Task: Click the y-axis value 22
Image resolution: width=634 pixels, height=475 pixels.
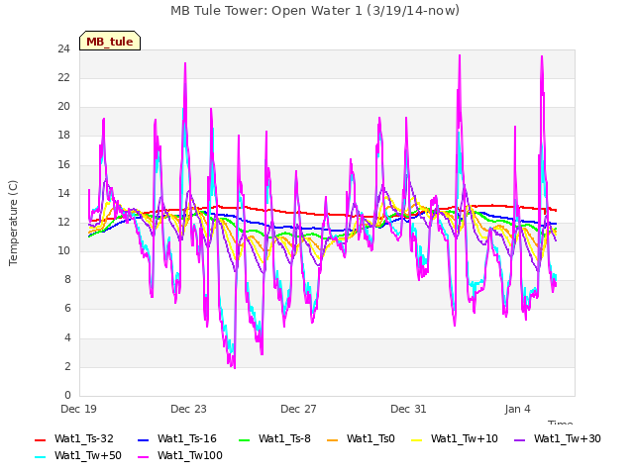Action: [63, 77]
